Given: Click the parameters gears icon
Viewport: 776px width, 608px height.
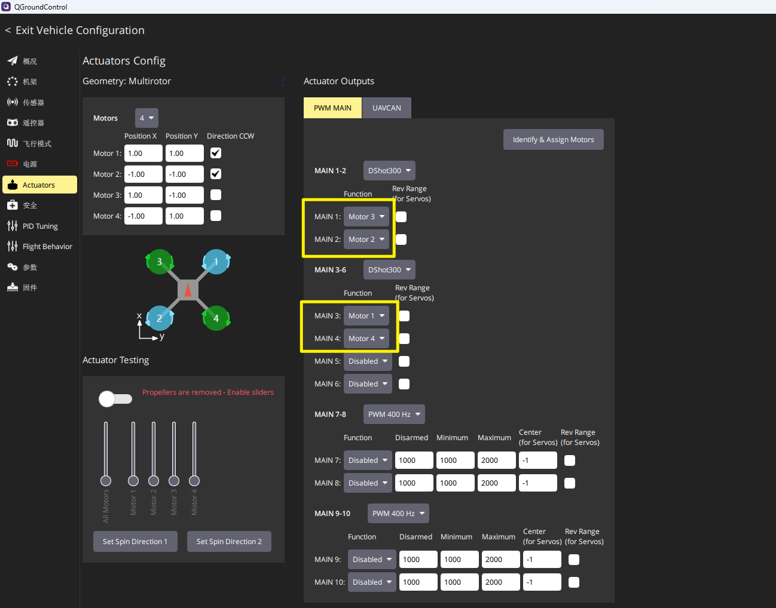Looking at the screenshot, I should 13,267.
